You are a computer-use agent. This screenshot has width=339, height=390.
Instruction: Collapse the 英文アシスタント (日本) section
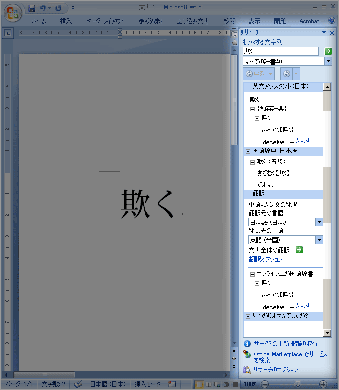pos(248,87)
